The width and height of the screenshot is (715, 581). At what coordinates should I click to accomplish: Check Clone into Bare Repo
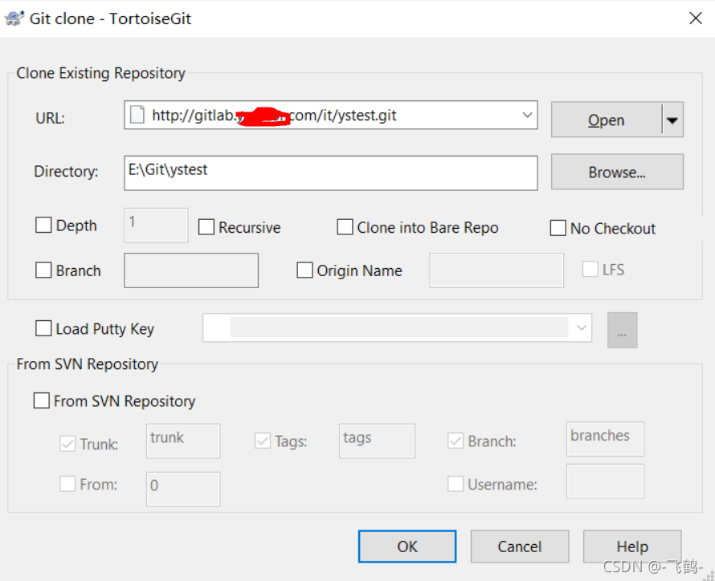click(x=345, y=227)
